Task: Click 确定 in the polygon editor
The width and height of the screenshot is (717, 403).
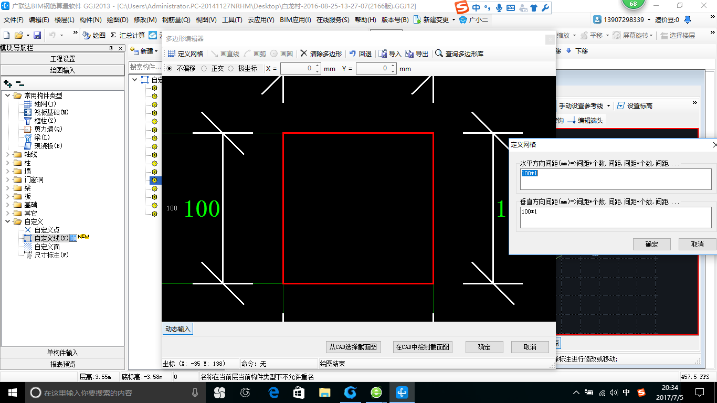Action: [484, 347]
